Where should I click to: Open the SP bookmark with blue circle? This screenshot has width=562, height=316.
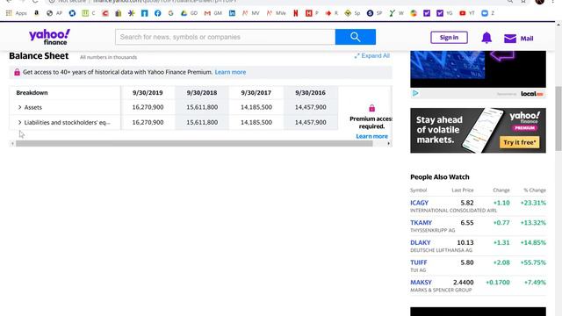pyautogui.click(x=374, y=13)
